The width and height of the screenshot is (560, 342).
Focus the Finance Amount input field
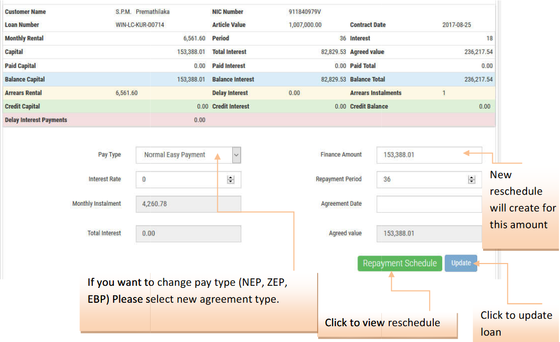(419, 155)
